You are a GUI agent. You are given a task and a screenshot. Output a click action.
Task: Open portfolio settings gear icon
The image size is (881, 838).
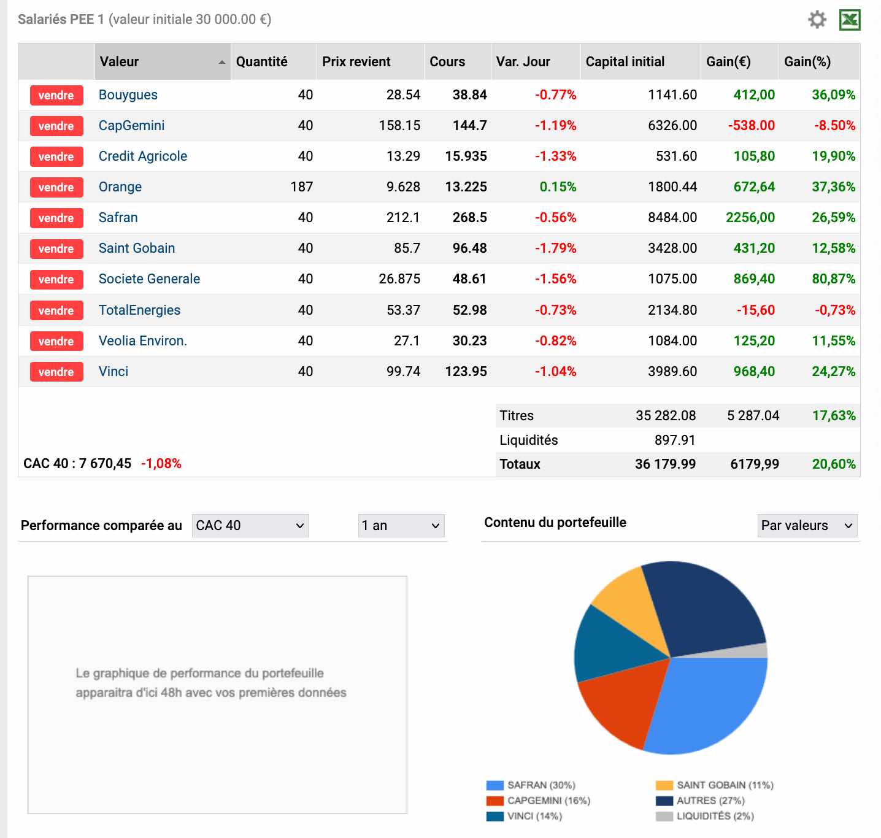[817, 20]
